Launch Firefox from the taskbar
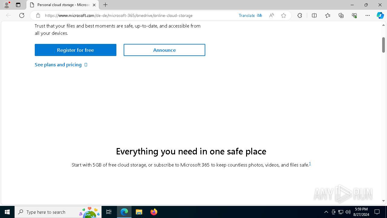Image resolution: width=387 pixels, height=218 pixels. tap(154, 212)
